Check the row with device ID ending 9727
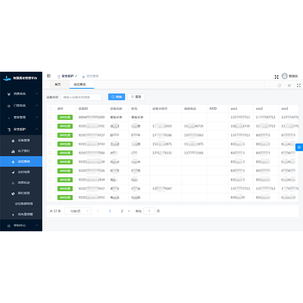Screen dimensions: 303x303 50,135
